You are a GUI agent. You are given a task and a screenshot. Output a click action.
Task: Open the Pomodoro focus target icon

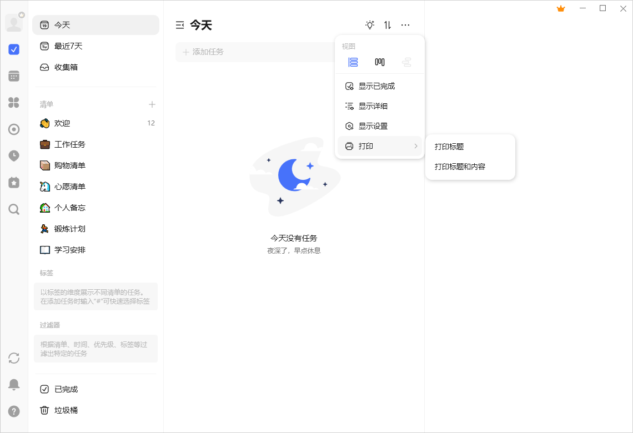tap(14, 129)
